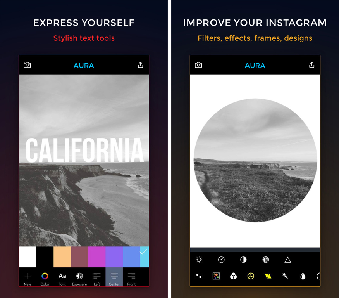Choose the peach orange color swatch

coord(62,257)
